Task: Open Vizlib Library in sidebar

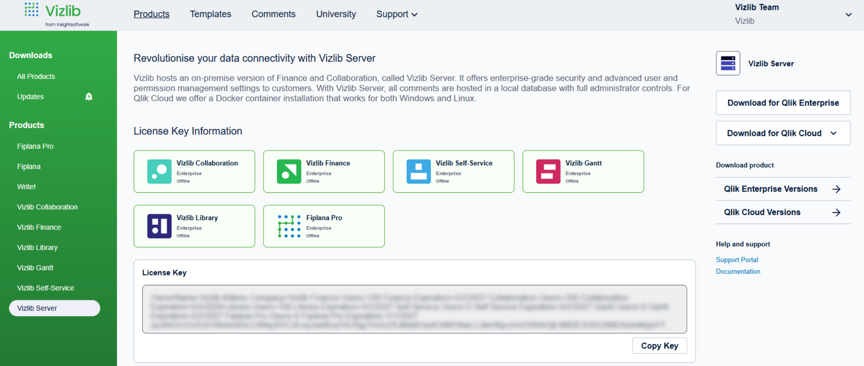Action: click(x=37, y=248)
